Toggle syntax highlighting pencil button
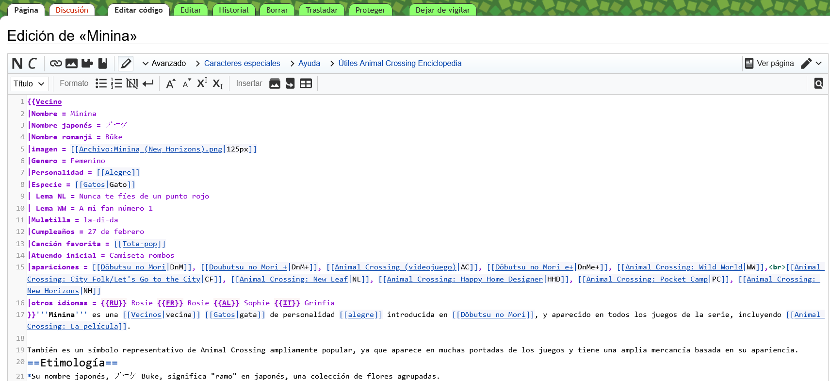This screenshot has width=830, height=381. click(126, 64)
